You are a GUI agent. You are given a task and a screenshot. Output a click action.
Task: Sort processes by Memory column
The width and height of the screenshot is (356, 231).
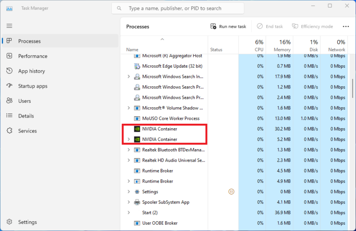pos(279,45)
